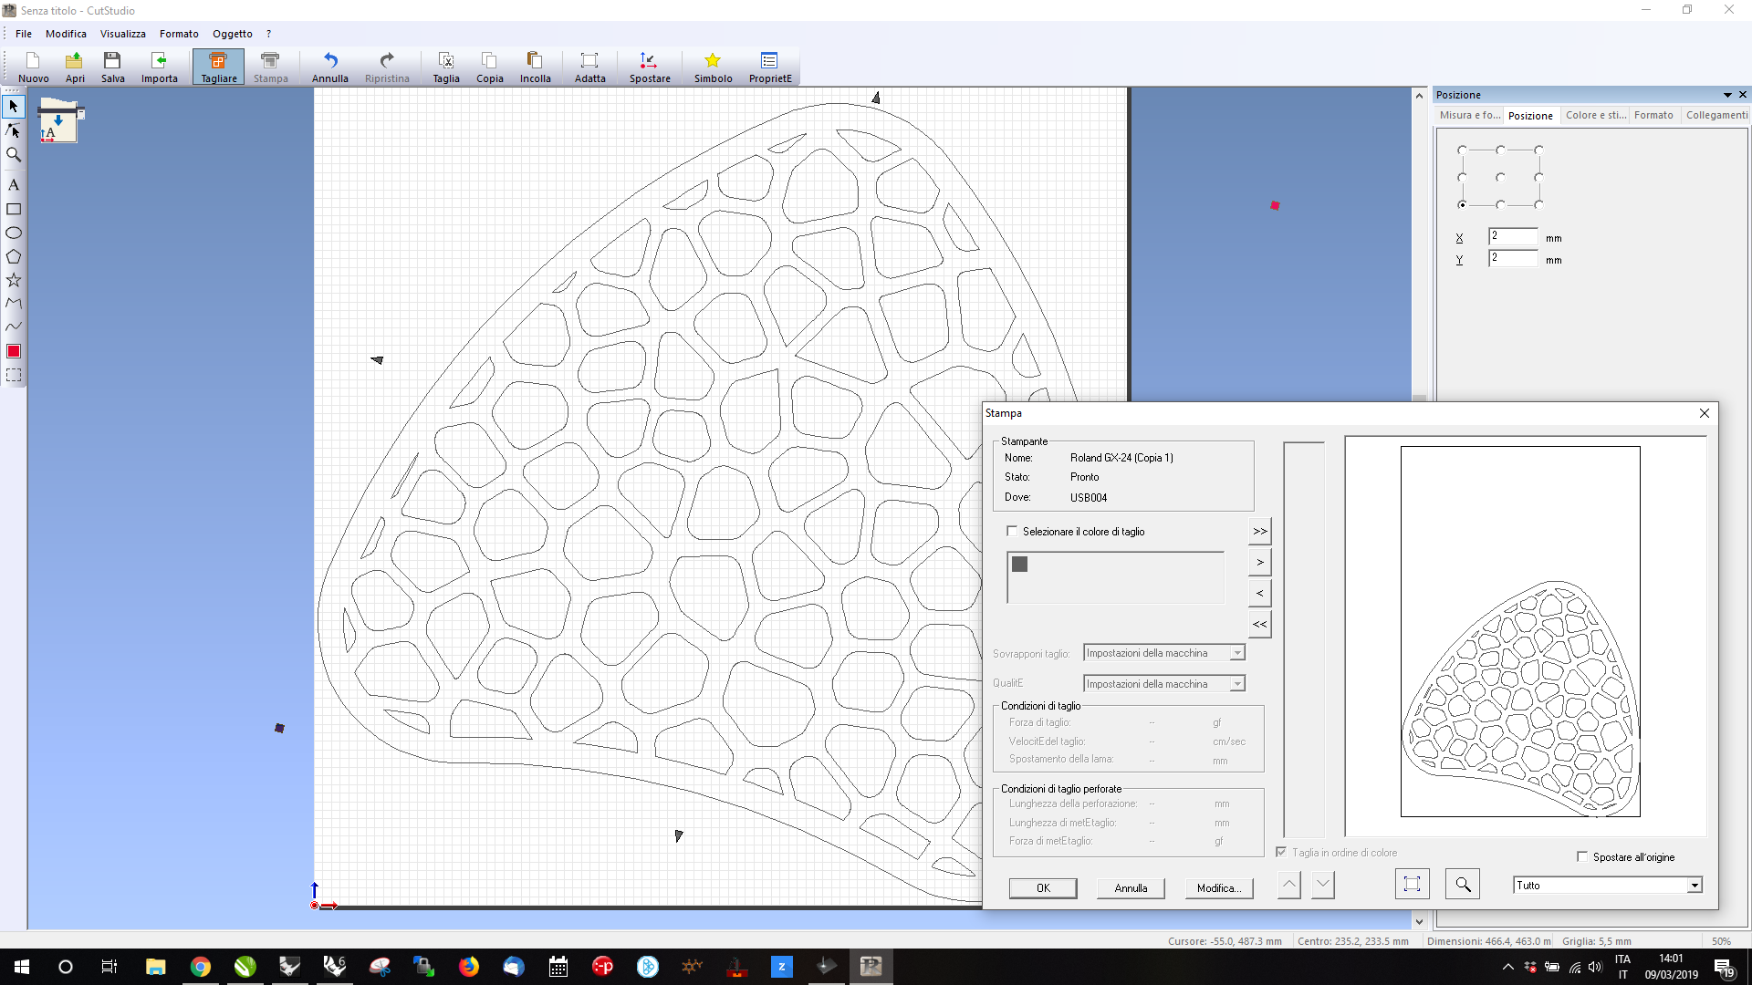Click the OK button in Stampa dialog

(1042, 887)
